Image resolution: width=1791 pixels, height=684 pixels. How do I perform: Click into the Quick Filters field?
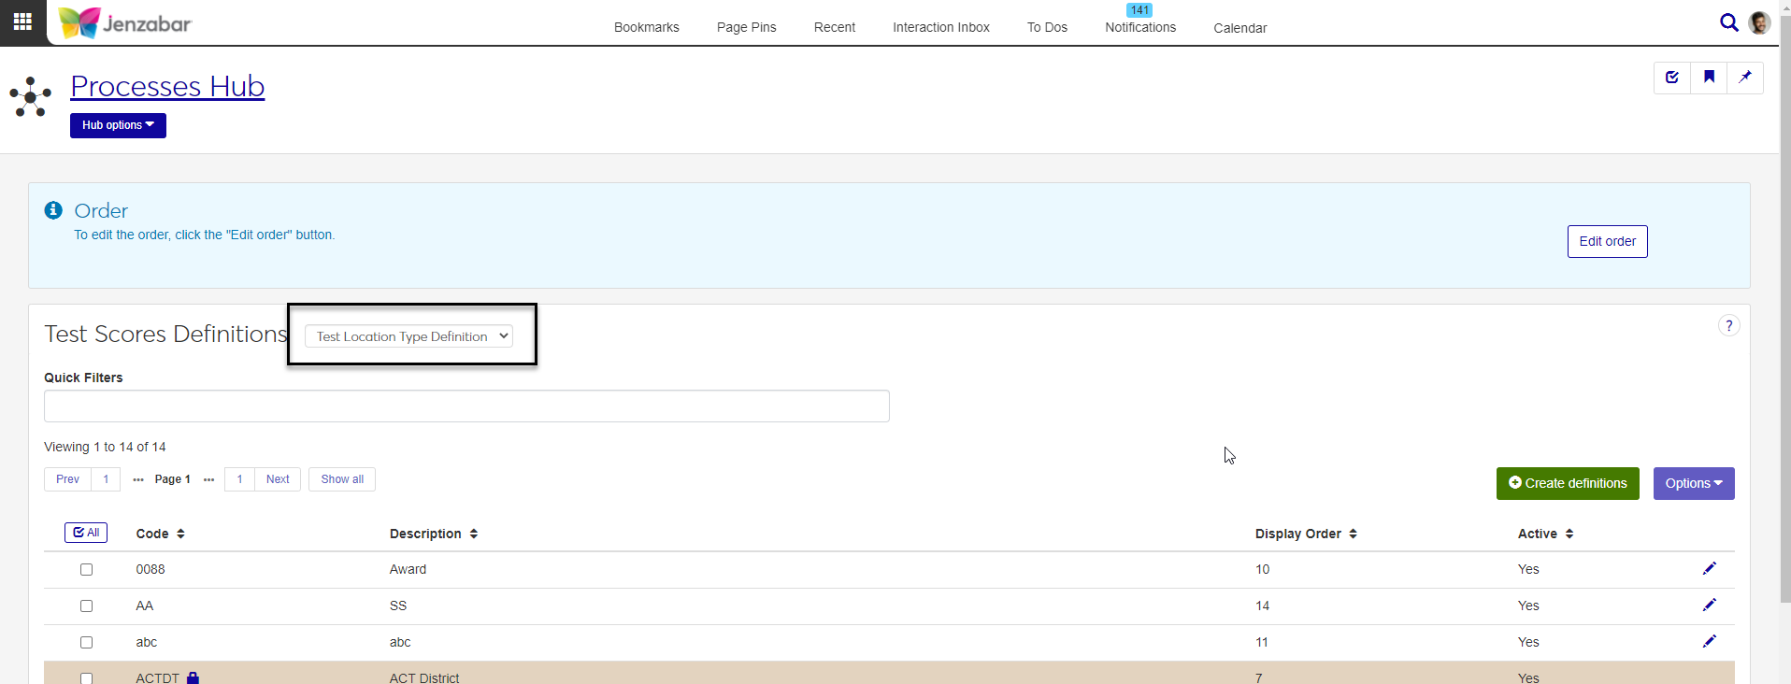(x=466, y=406)
